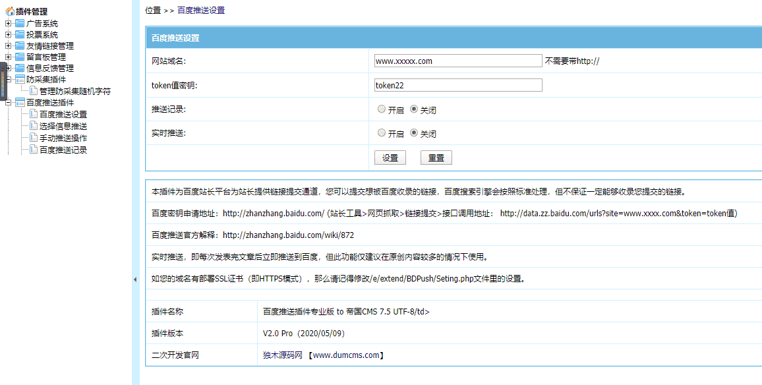Click the V2.0 Pro (2020/05/09) version text
The height and width of the screenshot is (385, 762).
pos(305,334)
